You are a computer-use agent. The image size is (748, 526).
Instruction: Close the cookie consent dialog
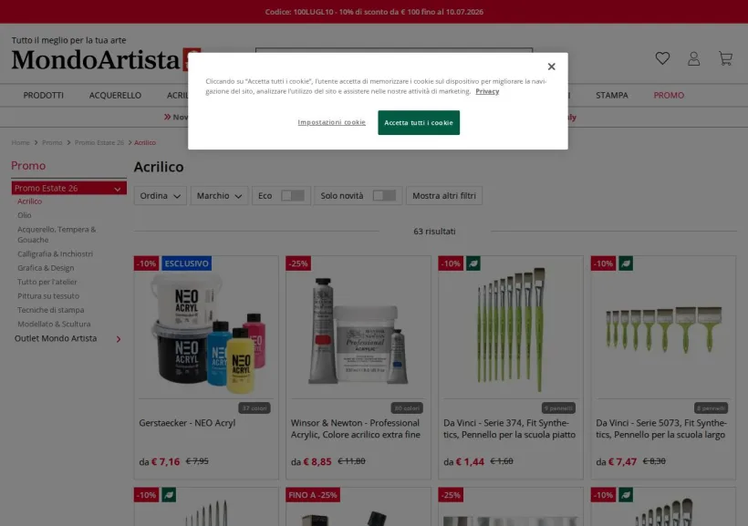[x=552, y=67]
